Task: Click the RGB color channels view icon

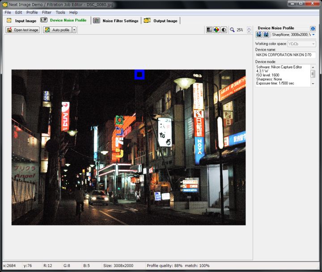Action: (216, 30)
